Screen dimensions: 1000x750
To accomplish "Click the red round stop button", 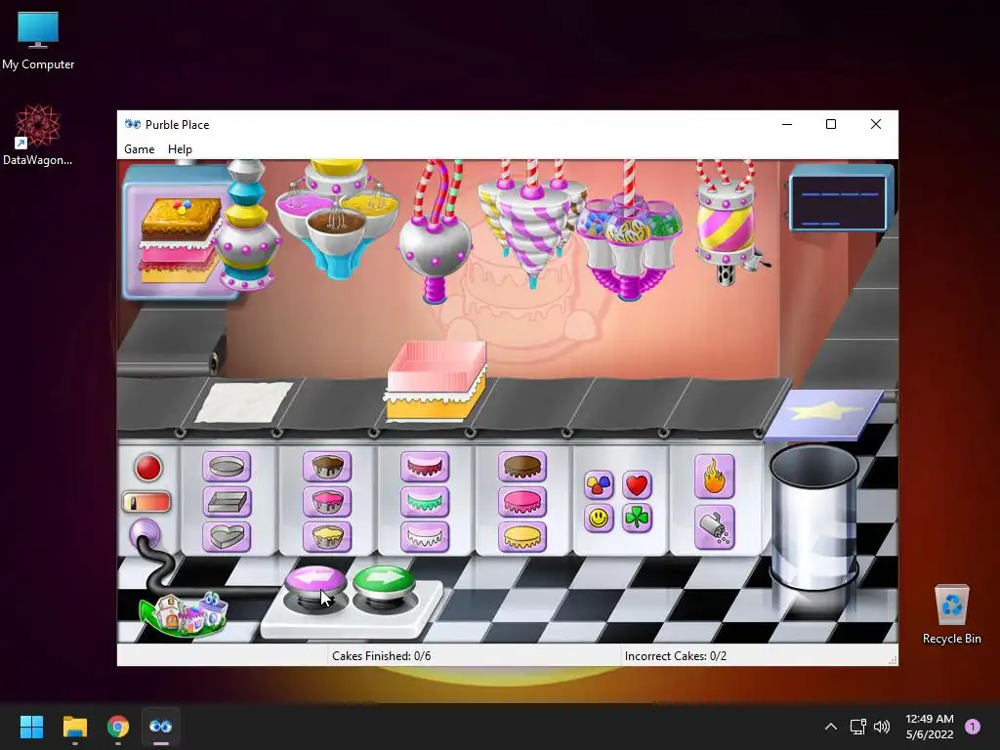I will click(x=148, y=468).
